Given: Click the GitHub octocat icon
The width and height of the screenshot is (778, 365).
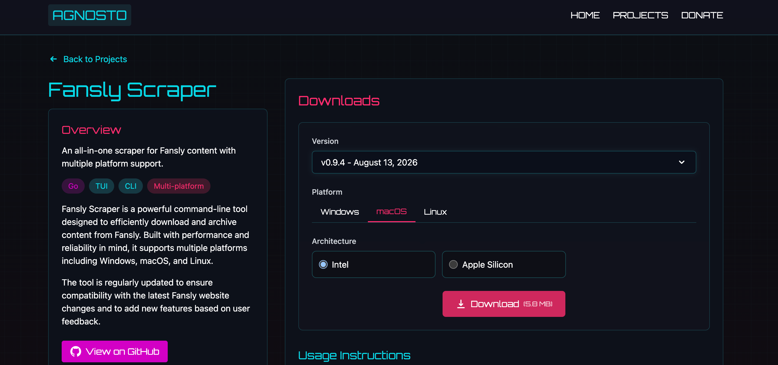Looking at the screenshot, I should click(x=75, y=351).
